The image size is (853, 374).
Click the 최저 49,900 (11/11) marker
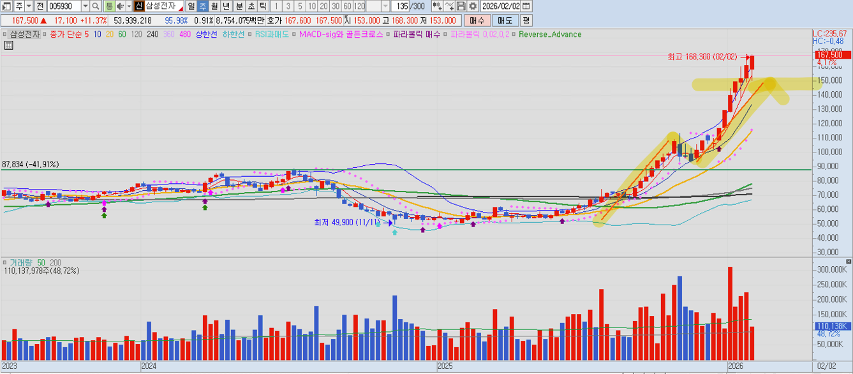[x=346, y=222]
